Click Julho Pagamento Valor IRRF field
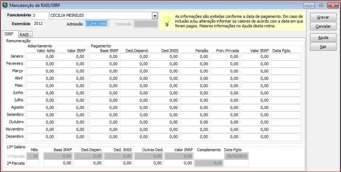Screen dimensions: 341x172 255,101
